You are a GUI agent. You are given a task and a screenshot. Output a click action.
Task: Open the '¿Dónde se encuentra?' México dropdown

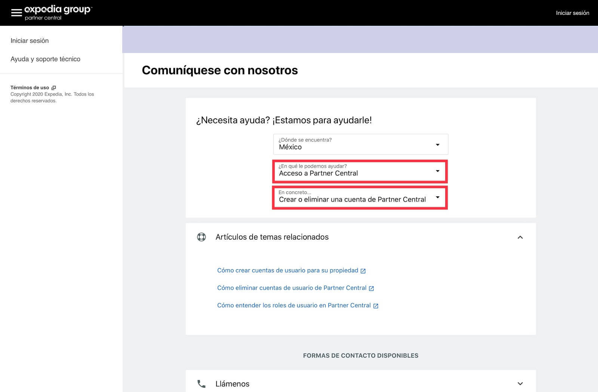pos(361,144)
